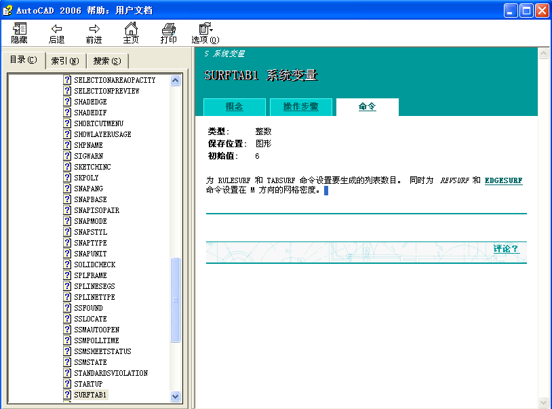
Task: Click help page icon beside SHORTCUTMENU
Action: [67, 123]
